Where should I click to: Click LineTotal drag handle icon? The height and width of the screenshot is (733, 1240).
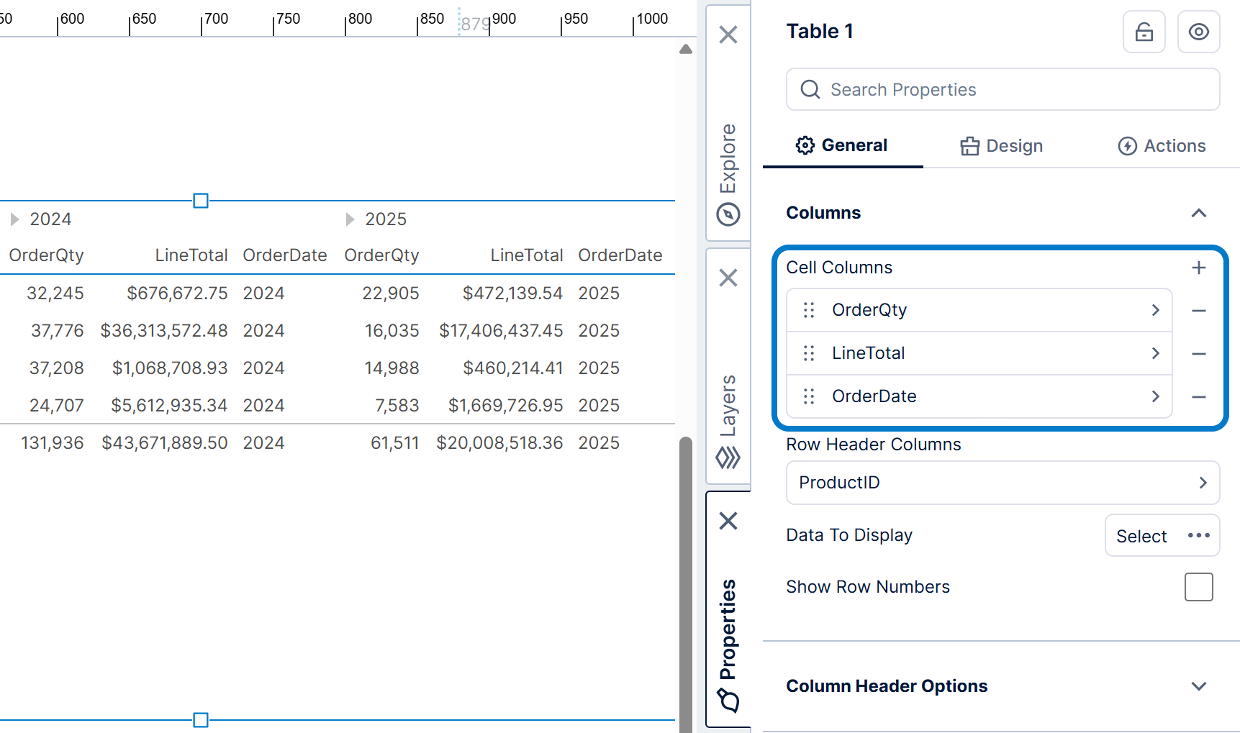[809, 353]
